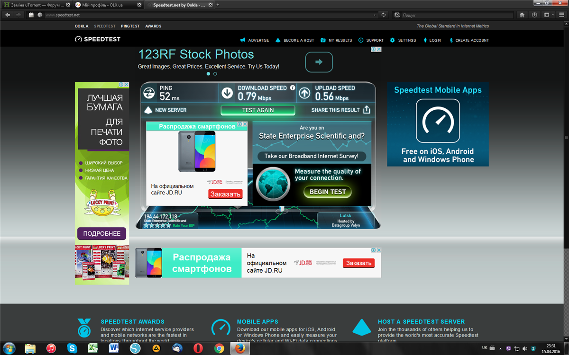Click the Speedtest logo
569x355 pixels.
coord(98,39)
